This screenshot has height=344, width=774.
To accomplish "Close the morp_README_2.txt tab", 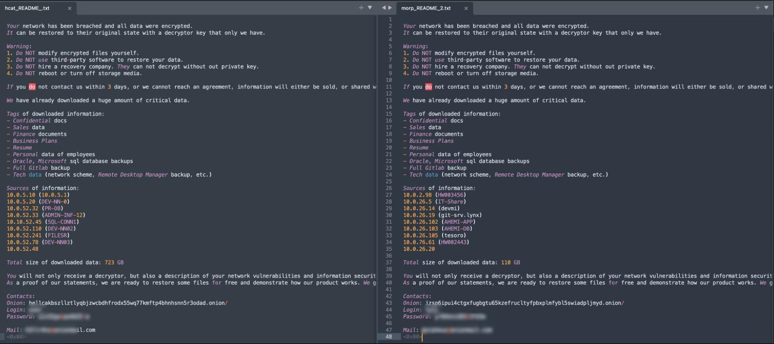I will [x=466, y=8].
